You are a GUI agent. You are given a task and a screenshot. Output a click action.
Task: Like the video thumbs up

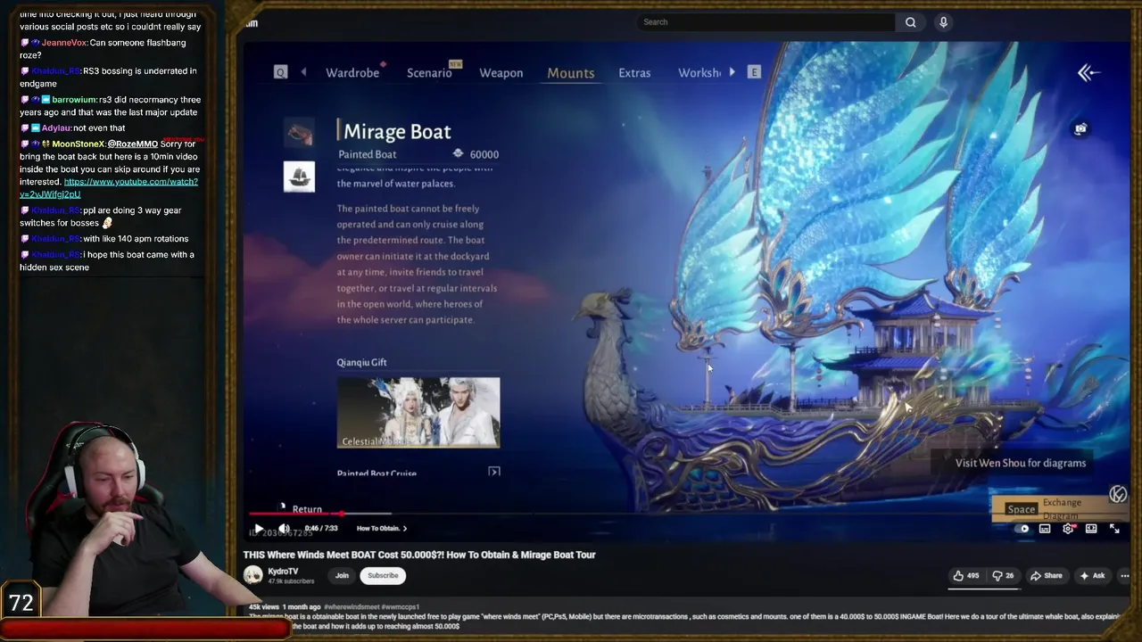[965, 576]
